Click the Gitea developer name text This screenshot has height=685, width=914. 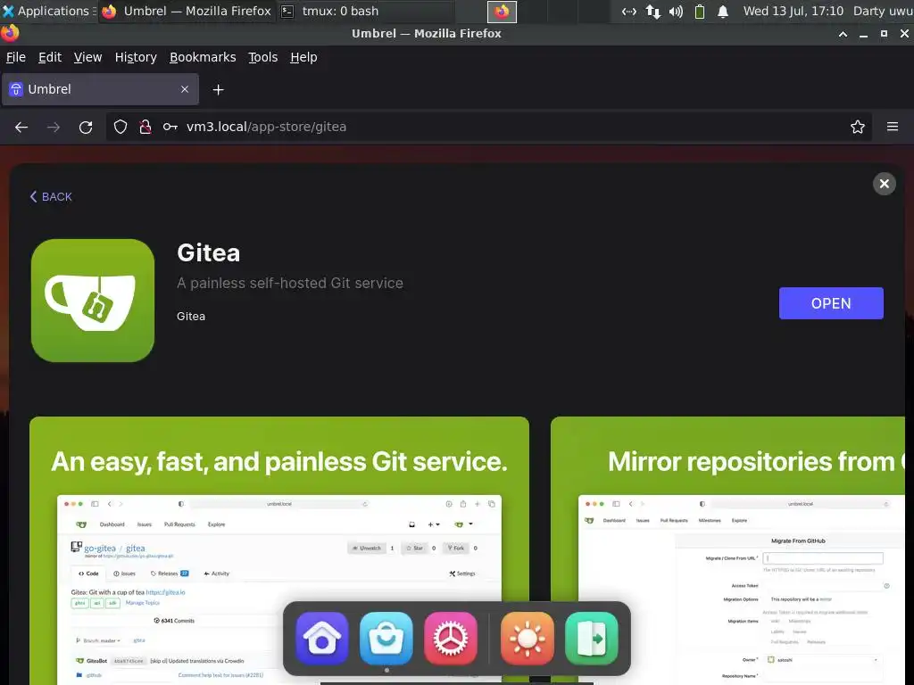click(191, 317)
